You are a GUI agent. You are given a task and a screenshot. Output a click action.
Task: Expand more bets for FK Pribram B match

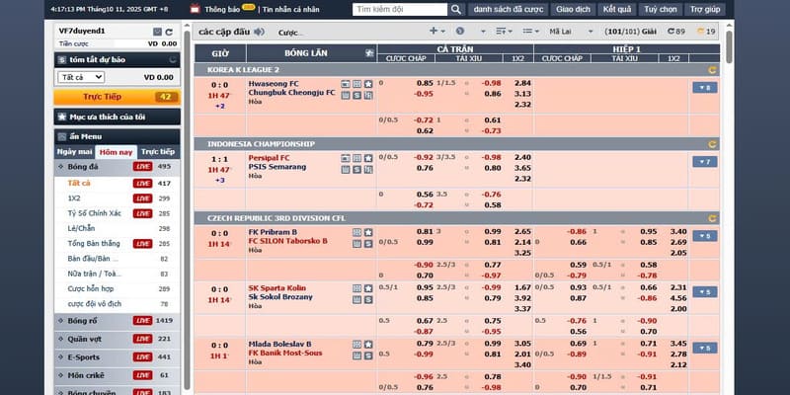coord(705,236)
